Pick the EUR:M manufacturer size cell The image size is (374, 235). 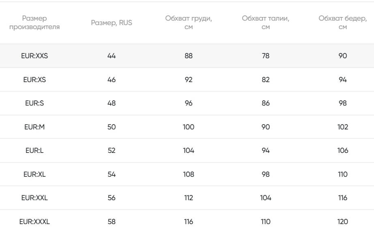coord(34,127)
